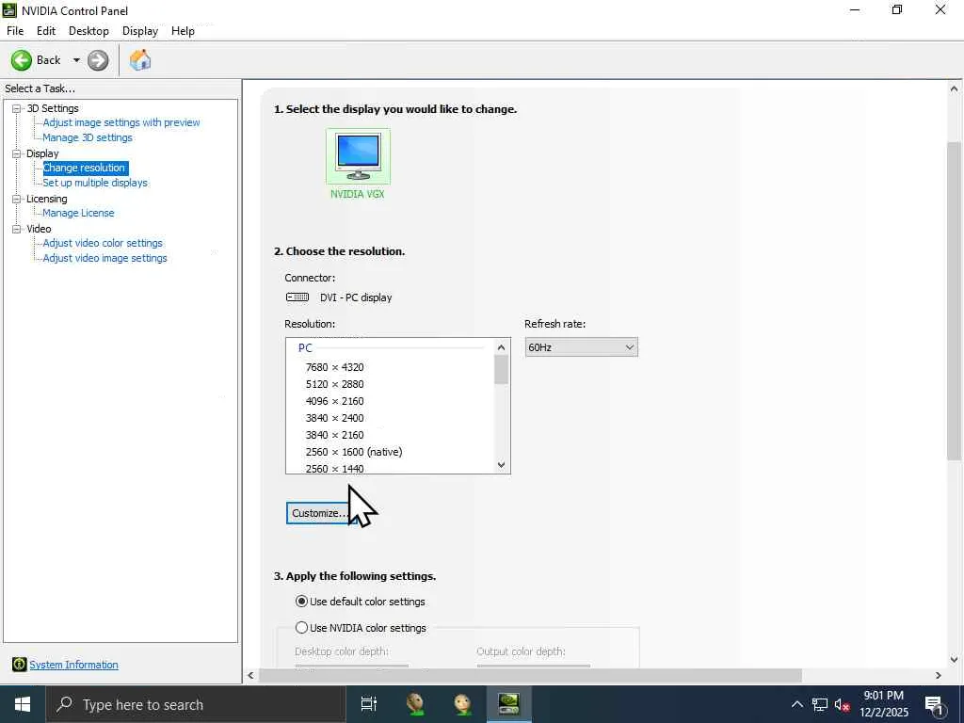Click the horizontal scrollbar left arrow
Screen dimensions: 964x723
click(250, 675)
